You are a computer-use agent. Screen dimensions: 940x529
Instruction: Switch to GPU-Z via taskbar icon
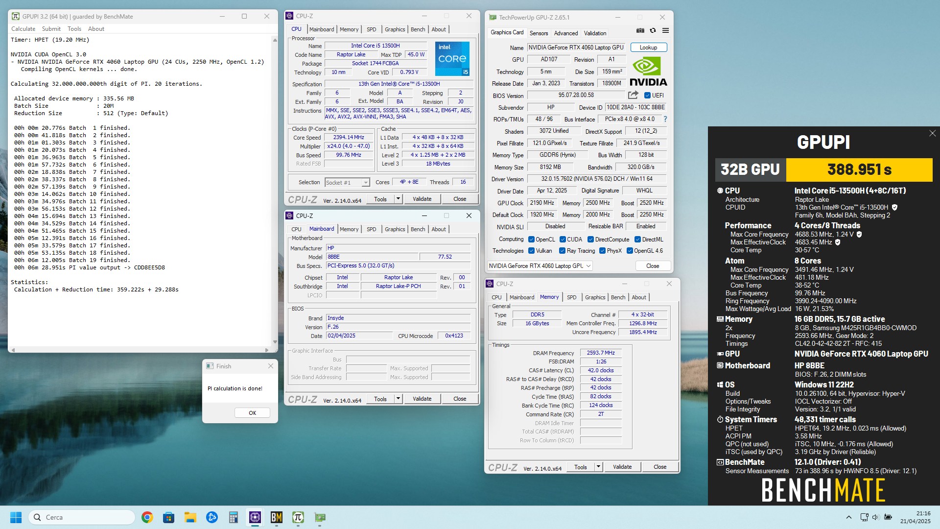pyautogui.click(x=320, y=517)
